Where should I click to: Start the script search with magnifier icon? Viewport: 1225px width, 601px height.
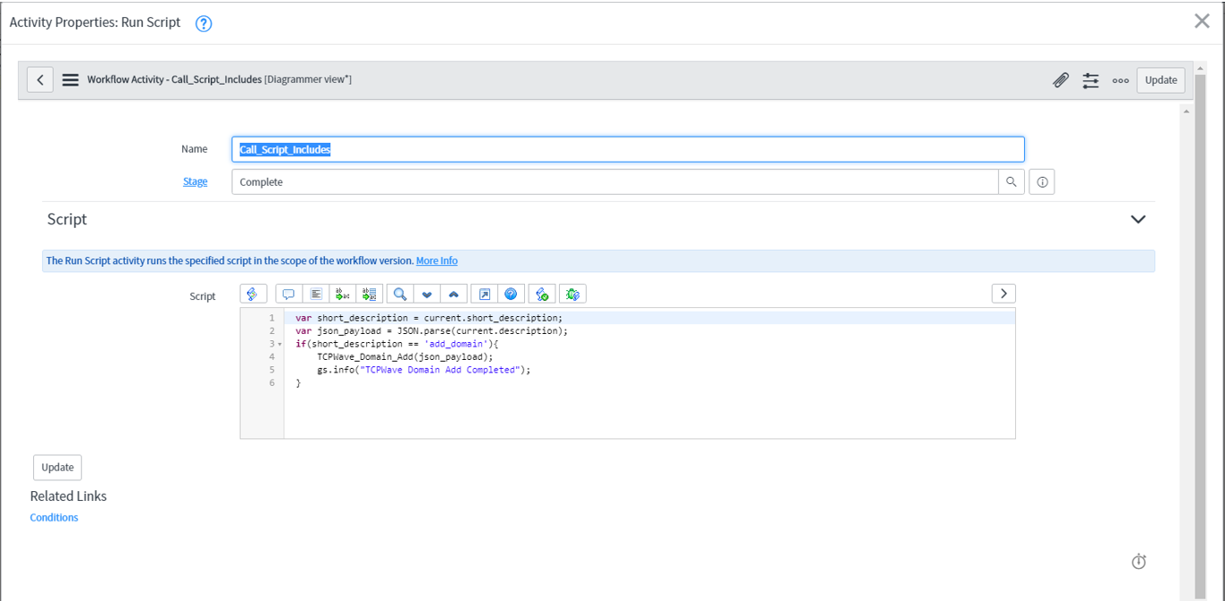click(399, 293)
